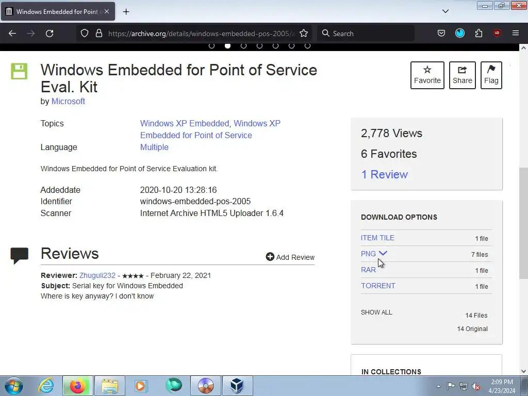
Task: Click the page vertical scrollbar thumb
Action: [524, 223]
